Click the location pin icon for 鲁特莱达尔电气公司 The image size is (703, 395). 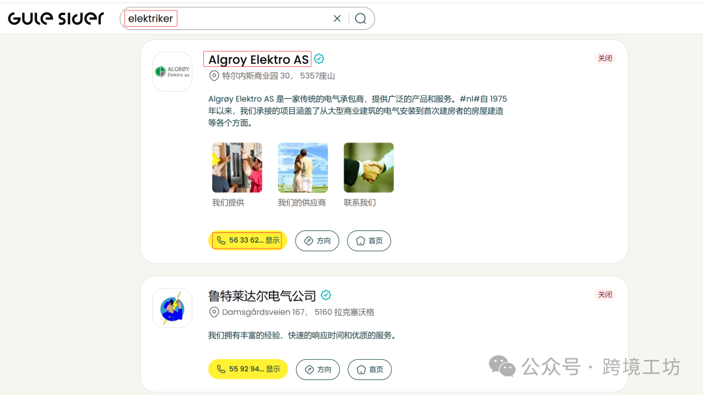click(214, 312)
